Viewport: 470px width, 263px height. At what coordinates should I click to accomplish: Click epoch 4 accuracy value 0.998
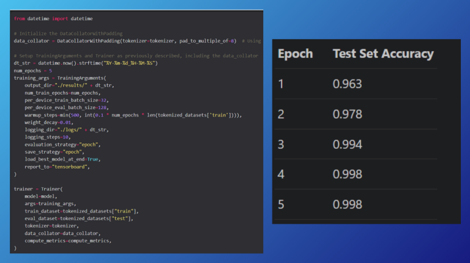tap(347, 175)
